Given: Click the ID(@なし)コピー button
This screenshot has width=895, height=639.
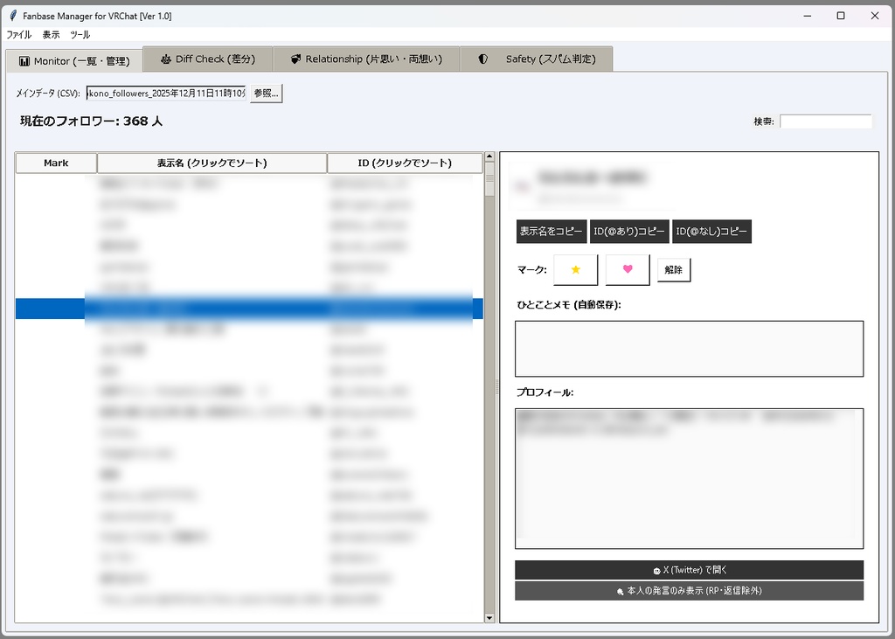Looking at the screenshot, I should click(711, 232).
